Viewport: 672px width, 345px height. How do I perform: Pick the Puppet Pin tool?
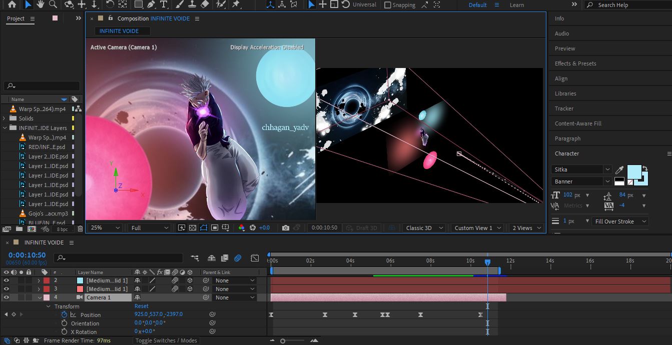(x=236, y=4)
